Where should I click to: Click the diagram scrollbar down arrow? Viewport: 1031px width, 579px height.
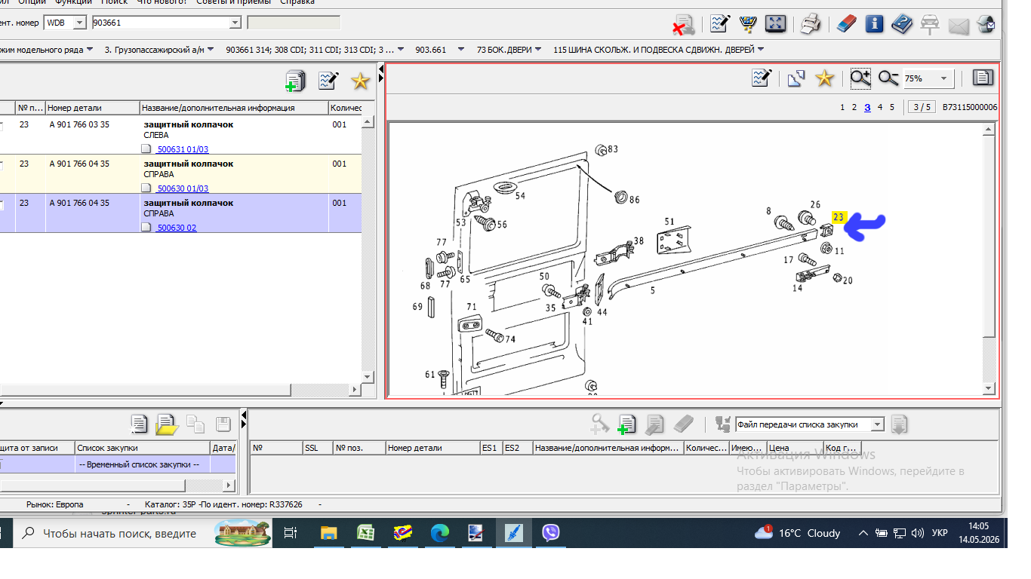pos(989,388)
